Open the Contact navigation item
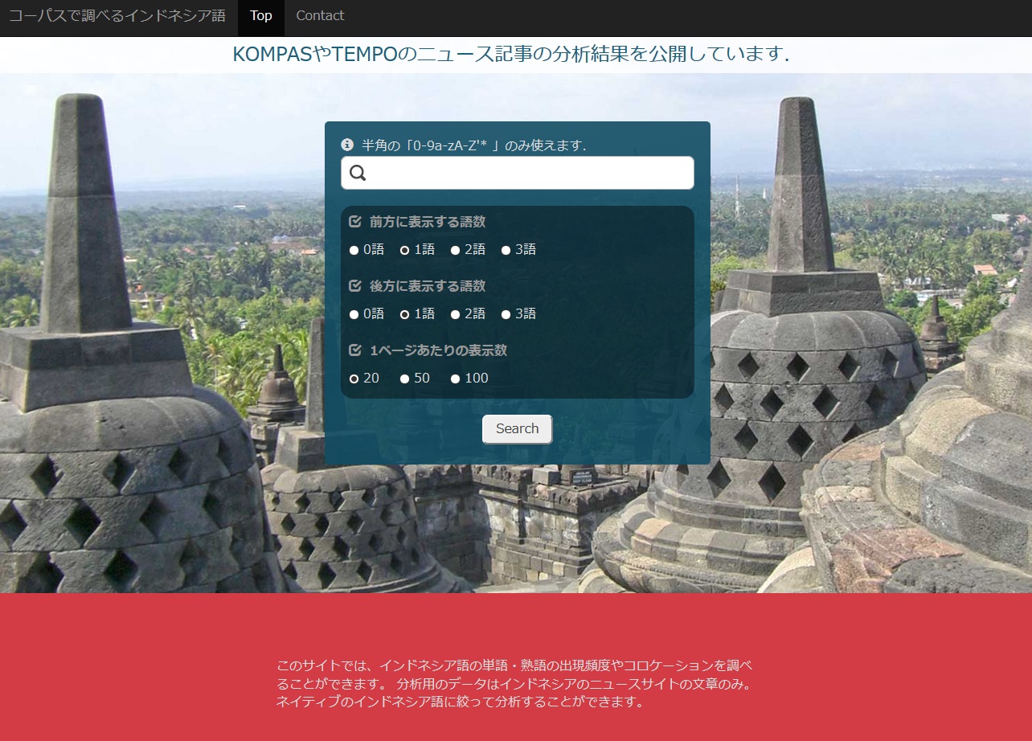This screenshot has width=1032, height=741. (x=320, y=18)
